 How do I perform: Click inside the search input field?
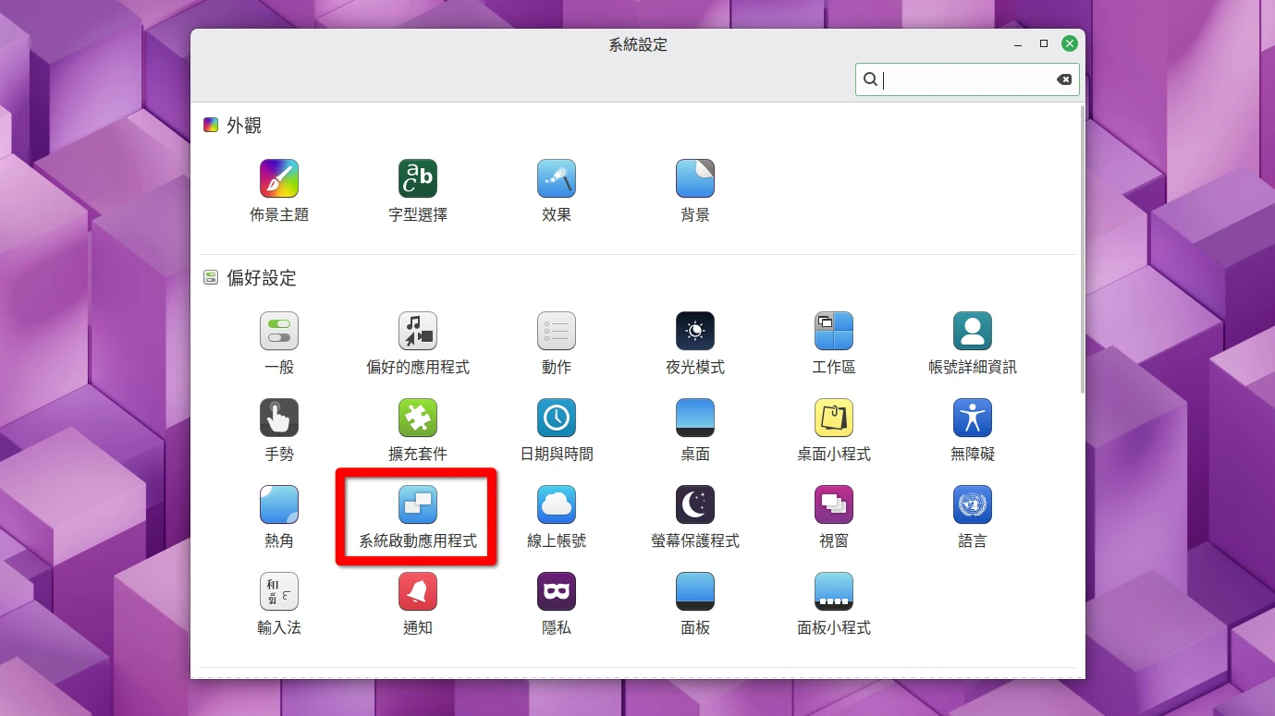click(x=962, y=79)
